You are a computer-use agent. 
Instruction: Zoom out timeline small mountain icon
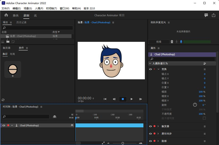pyautogui.click(x=108, y=143)
